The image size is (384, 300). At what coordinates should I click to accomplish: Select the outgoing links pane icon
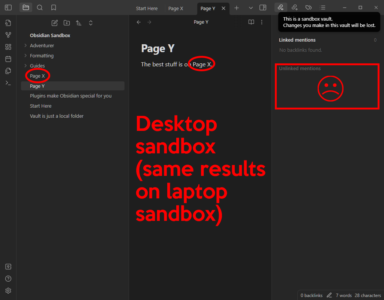295,7
